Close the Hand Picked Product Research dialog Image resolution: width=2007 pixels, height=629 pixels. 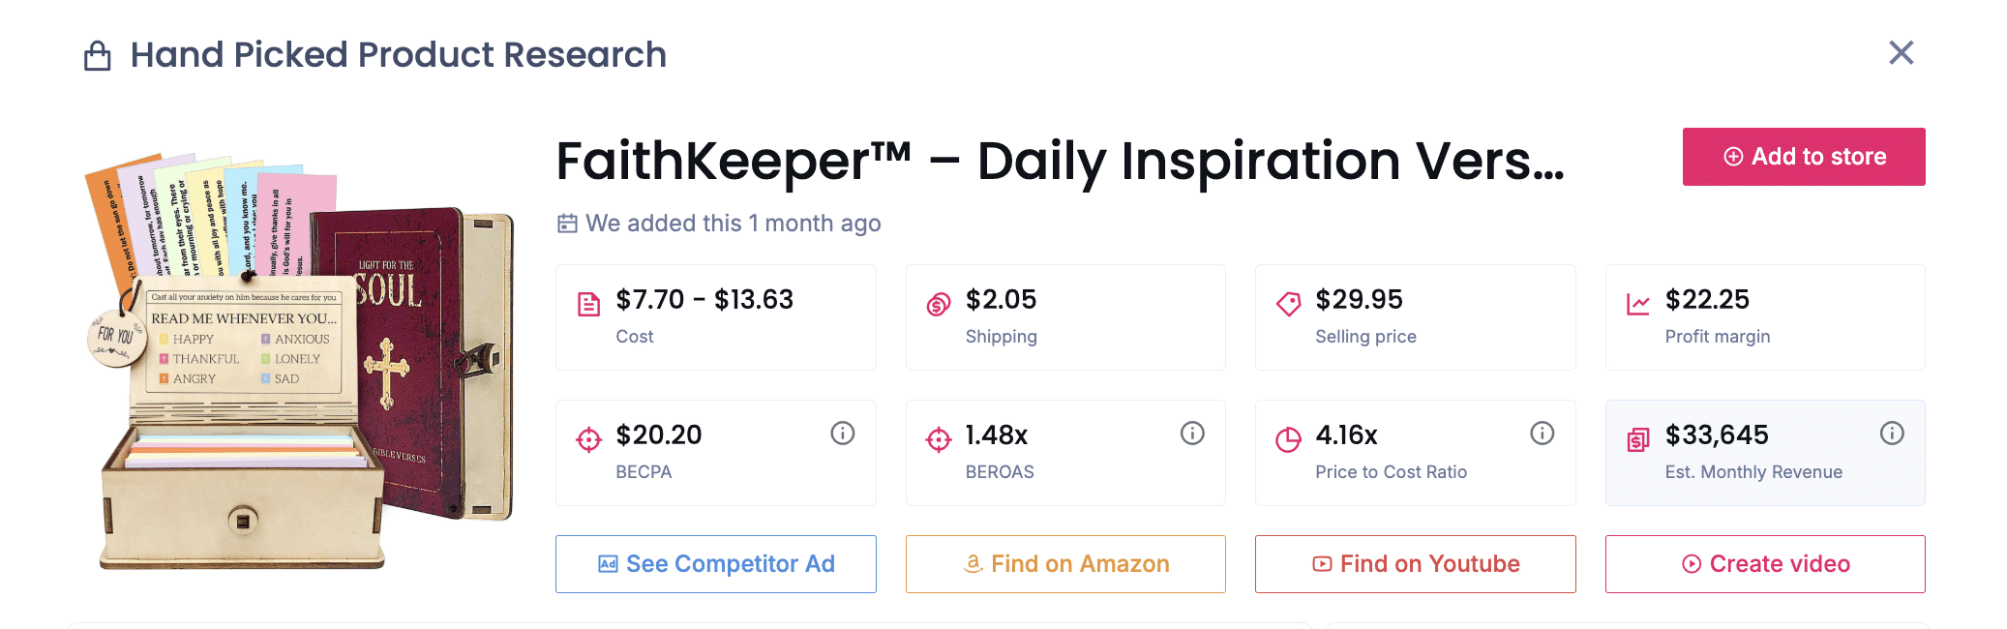(1902, 53)
